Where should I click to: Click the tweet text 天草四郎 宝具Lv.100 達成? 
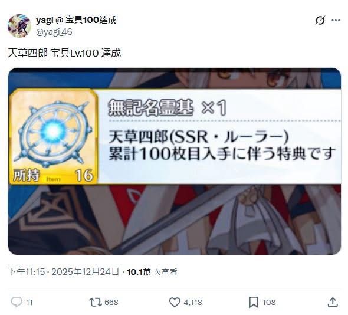coord(64,53)
